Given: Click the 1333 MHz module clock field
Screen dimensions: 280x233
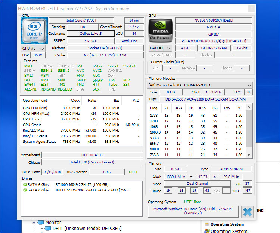Looking at the screenshot, I should click(x=214, y=92).
